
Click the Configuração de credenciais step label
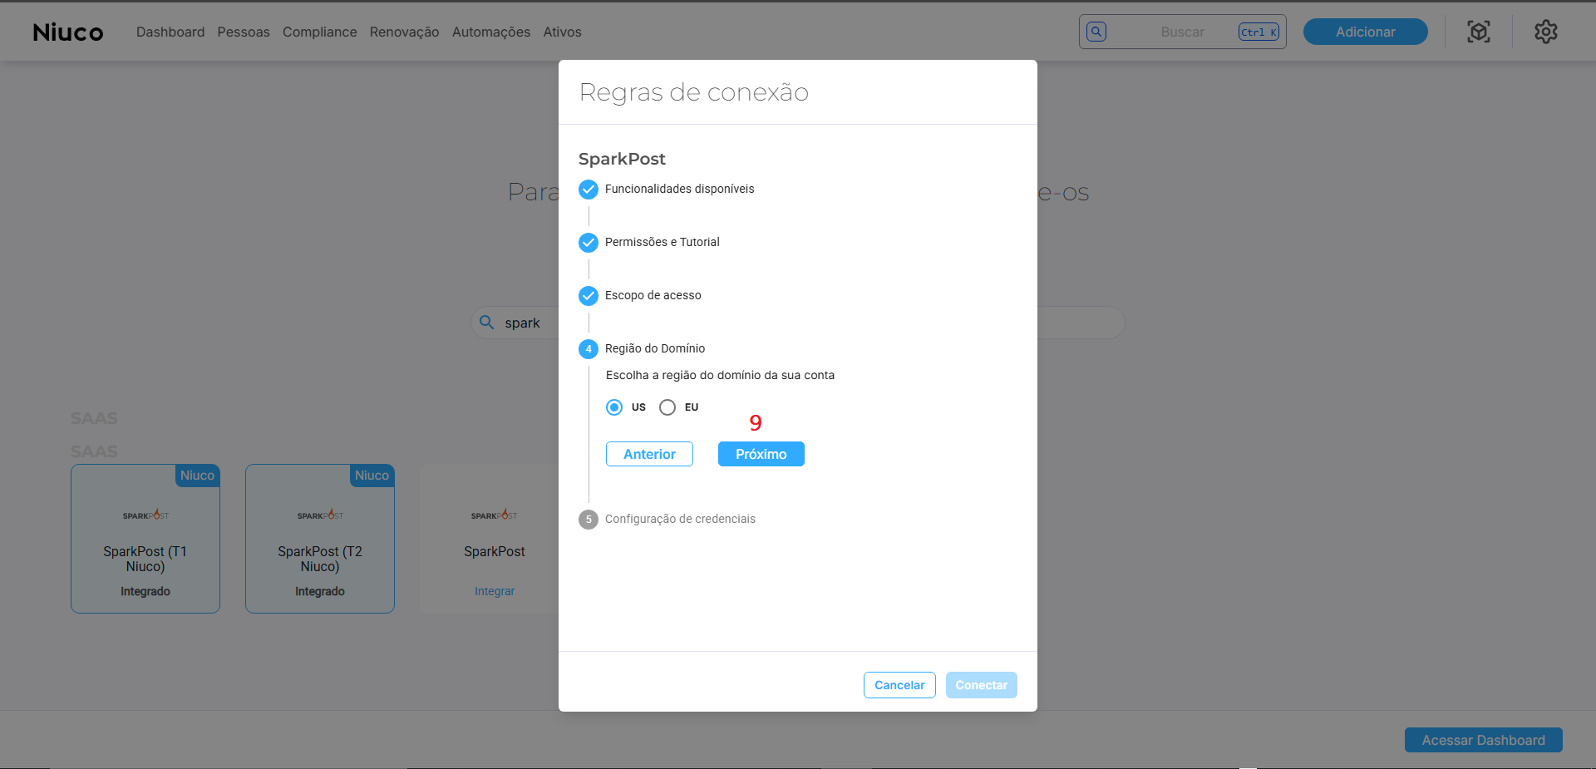[680, 519]
